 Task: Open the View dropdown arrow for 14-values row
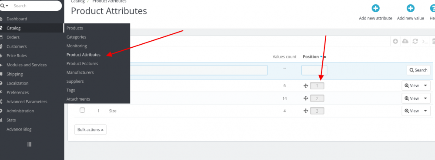(425, 98)
